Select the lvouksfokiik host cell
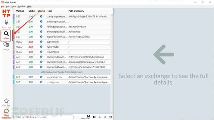The height and width of the screenshot is (120, 214). (x=53, y=52)
